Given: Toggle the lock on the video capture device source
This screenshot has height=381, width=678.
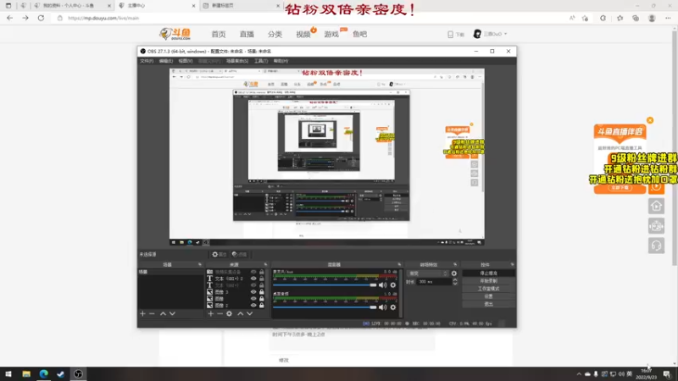Looking at the screenshot, I should pos(262,272).
